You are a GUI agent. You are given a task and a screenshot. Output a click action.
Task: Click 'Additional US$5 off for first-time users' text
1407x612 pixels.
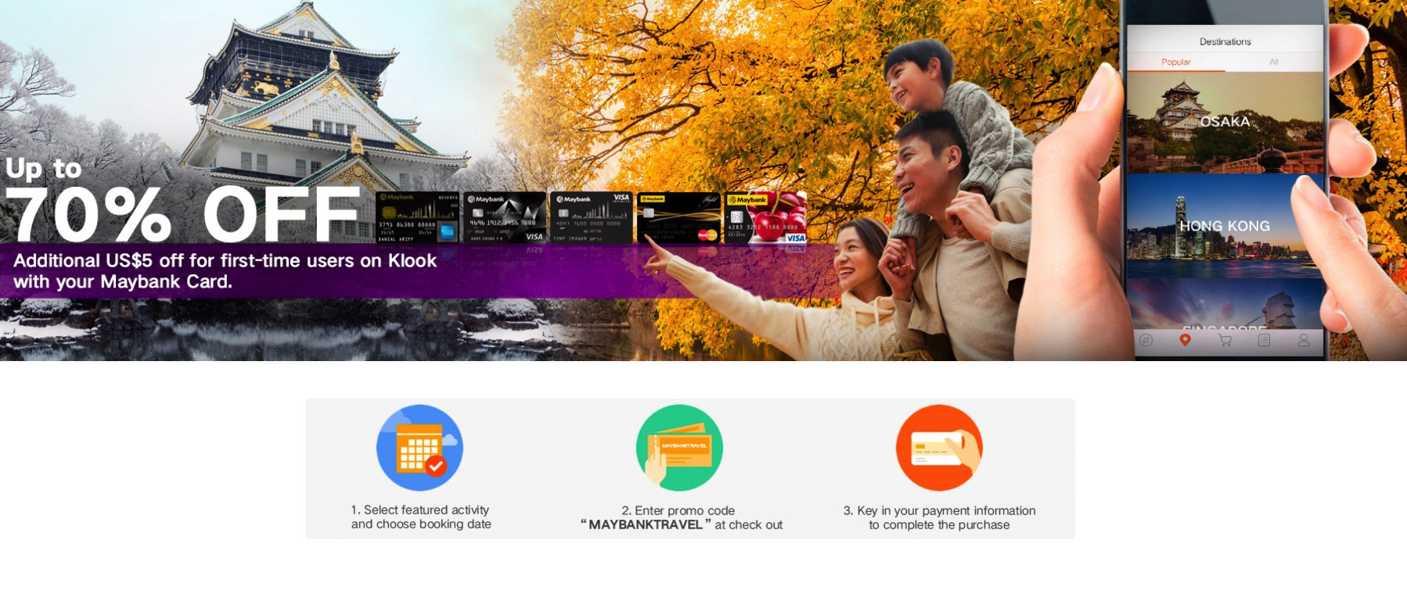click(225, 261)
